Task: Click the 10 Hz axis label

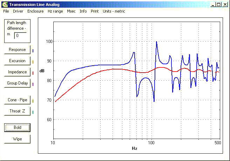Action: (x=53, y=143)
